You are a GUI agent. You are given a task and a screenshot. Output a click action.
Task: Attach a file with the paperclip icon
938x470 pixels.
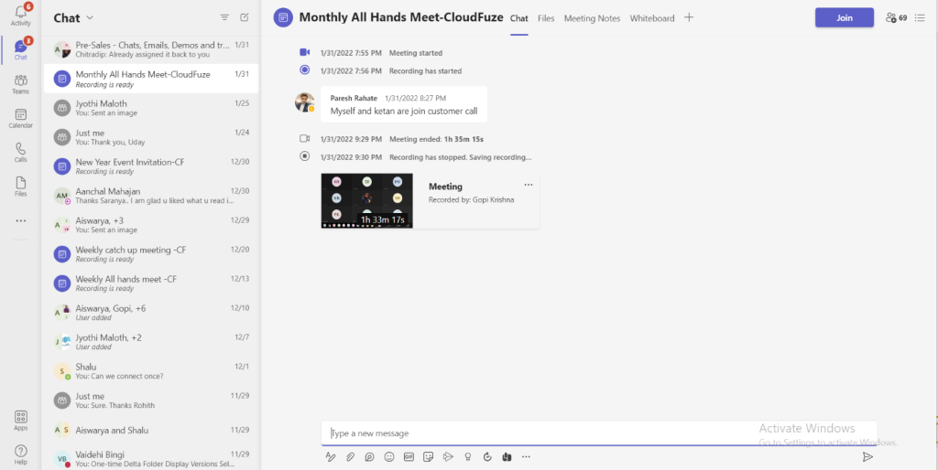(x=350, y=457)
